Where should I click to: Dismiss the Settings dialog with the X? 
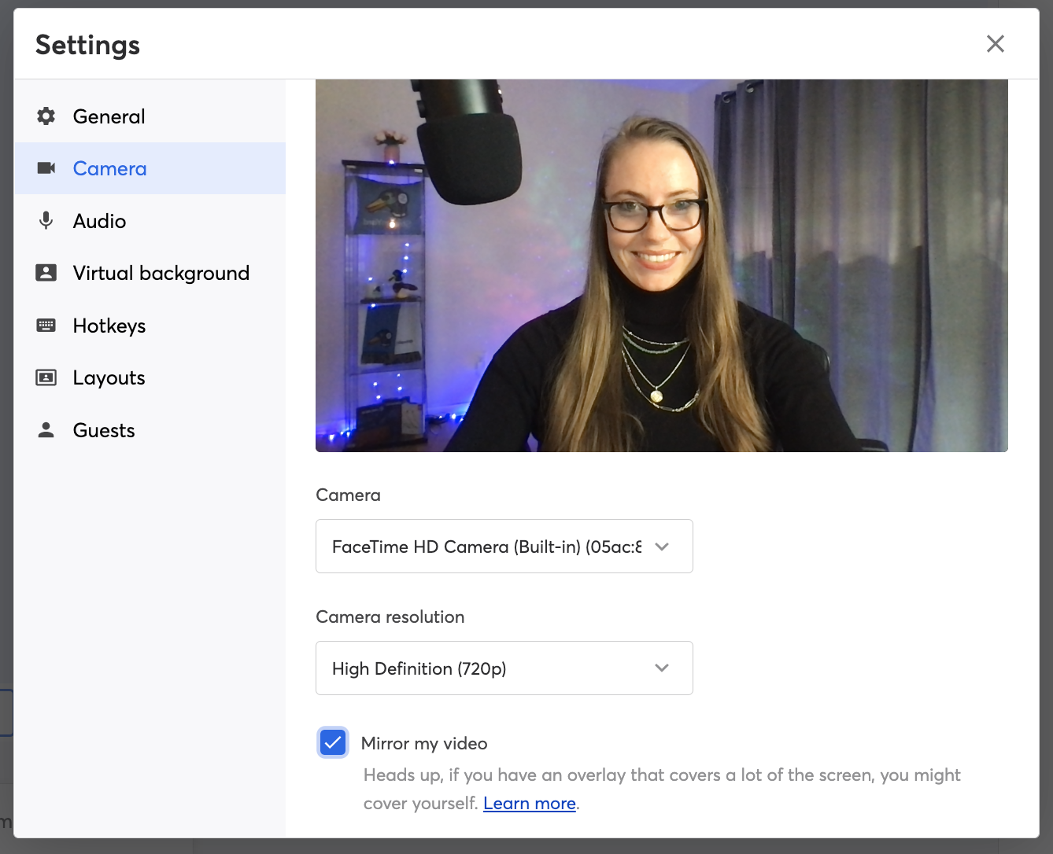pyautogui.click(x=995, y=44)
